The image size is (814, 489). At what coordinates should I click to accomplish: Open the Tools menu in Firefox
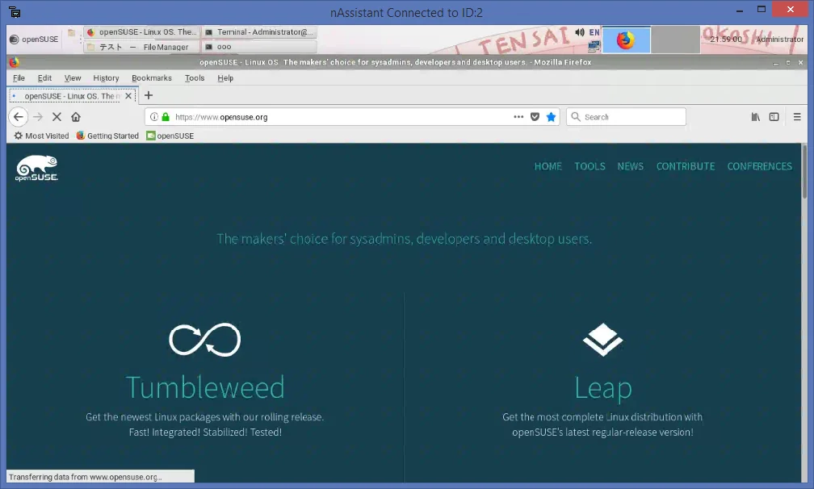point(195,77)
